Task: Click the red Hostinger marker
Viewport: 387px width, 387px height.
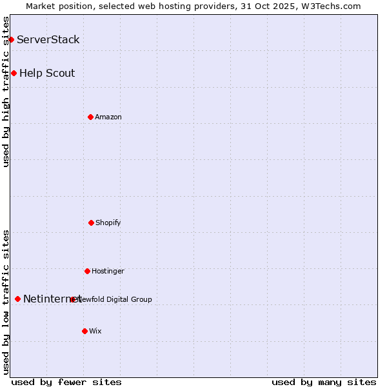Action: pos(87,271)
